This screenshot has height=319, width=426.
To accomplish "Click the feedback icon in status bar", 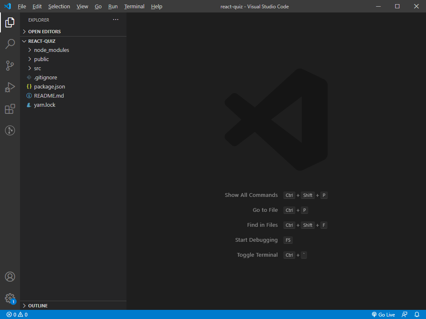I will point(404,315).
